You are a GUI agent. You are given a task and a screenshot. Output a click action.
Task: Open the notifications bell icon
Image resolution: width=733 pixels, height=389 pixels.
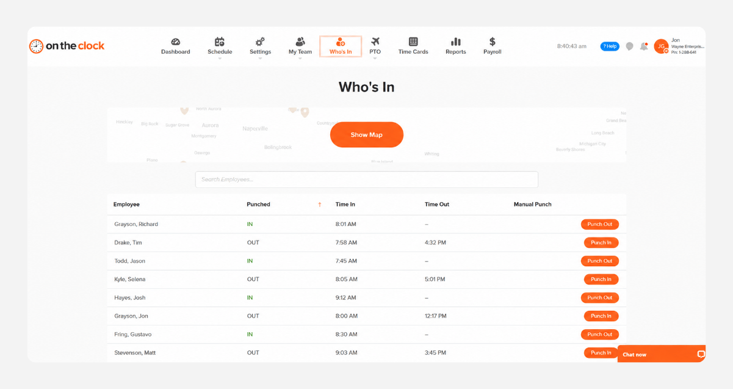(644, 46)
